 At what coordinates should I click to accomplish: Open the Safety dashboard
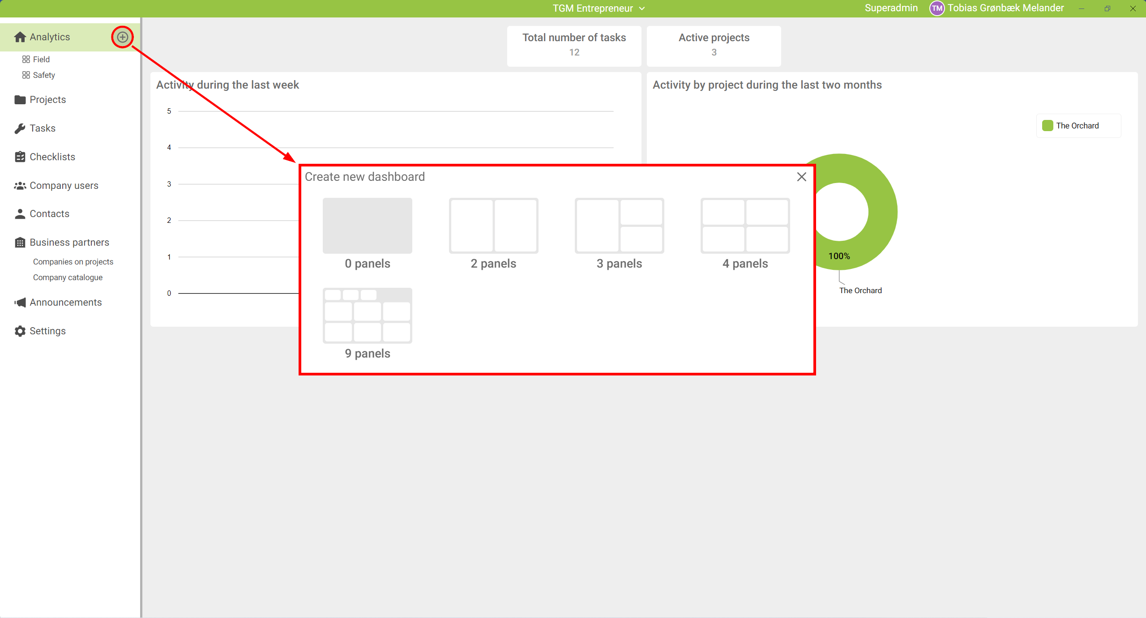(x=43, y=75)
